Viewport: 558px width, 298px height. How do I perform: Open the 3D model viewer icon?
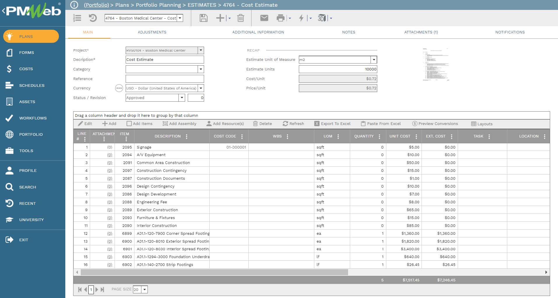click(x=322, y=18)
